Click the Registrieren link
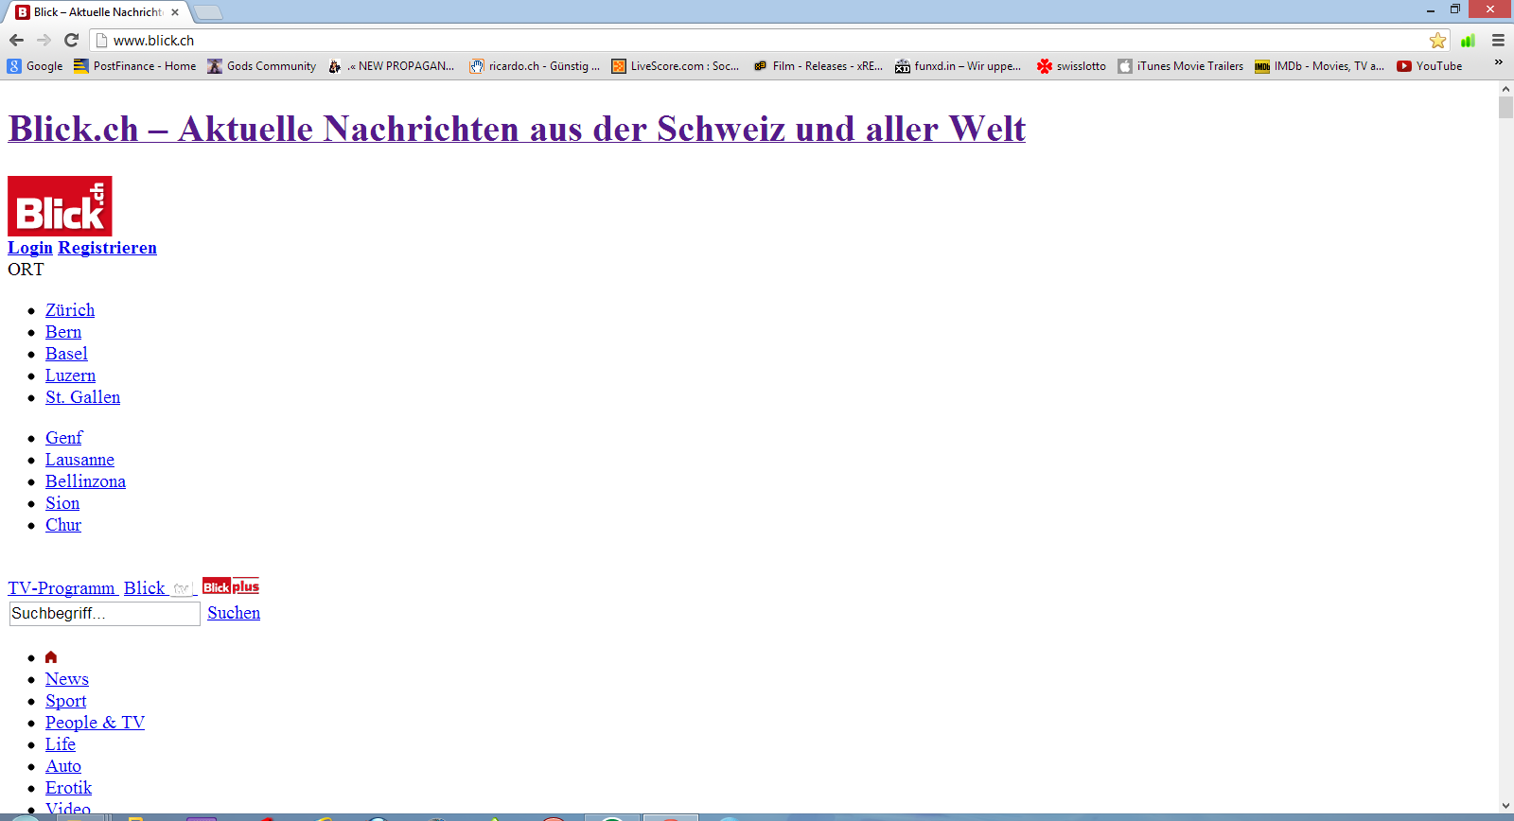 [107, 248]
